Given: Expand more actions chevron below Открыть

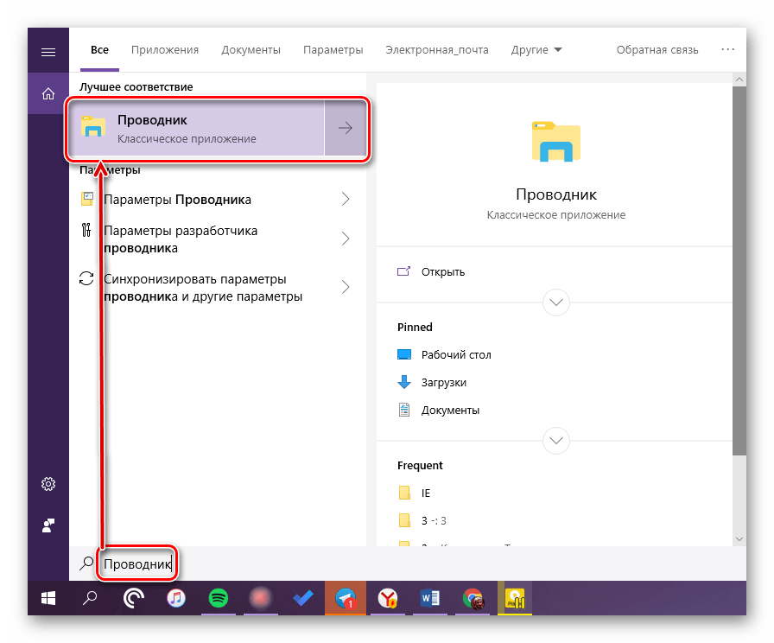Looking at the screenshot, I should pos(556,302).
